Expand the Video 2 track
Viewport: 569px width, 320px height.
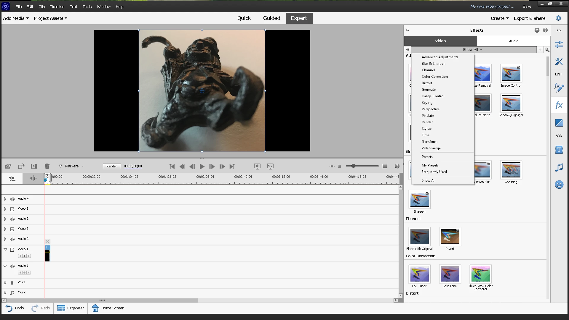(5, 229)
